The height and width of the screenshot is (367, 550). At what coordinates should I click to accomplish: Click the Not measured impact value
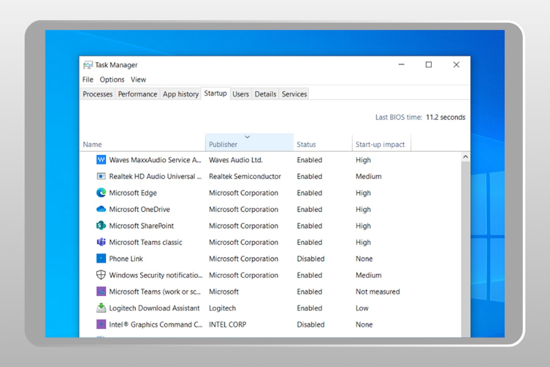coord(378,291)
